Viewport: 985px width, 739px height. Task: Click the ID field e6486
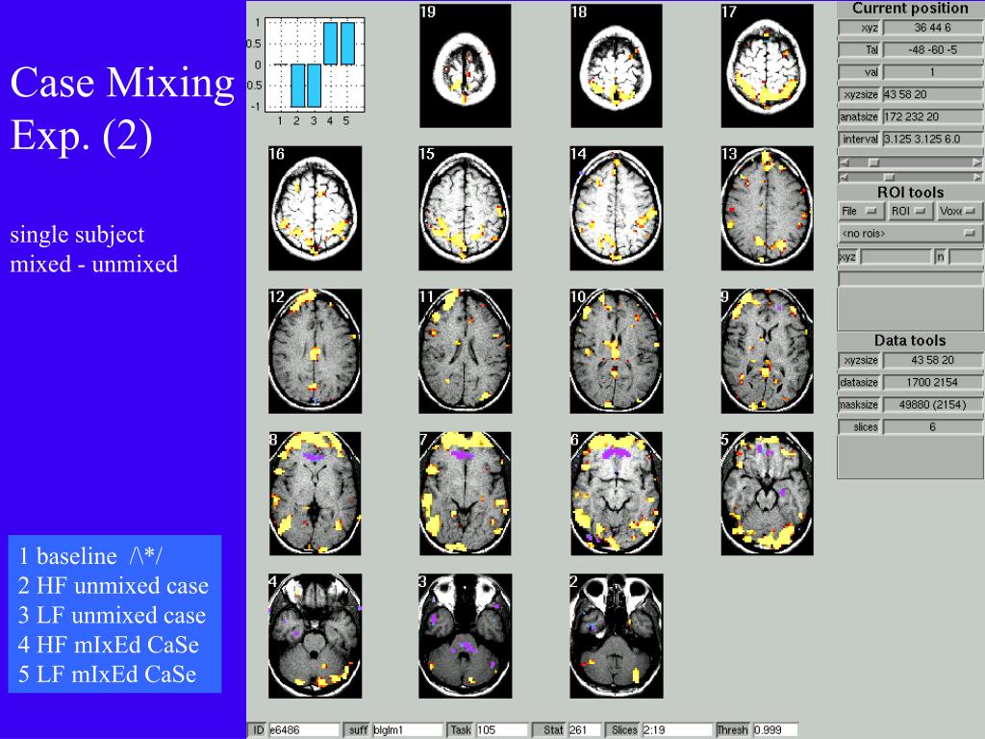pos(304,730)
